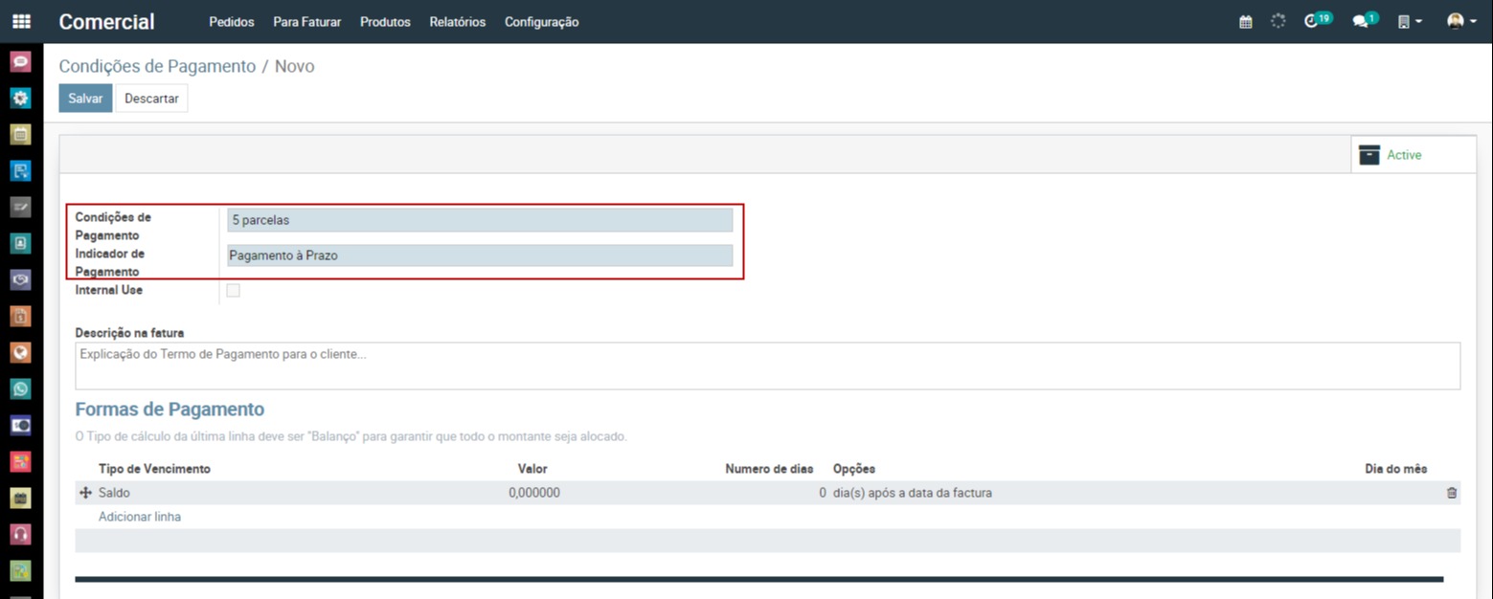1493x599 pixels.
Task: Delete the Saldo line with trash icon
Action: (x=1451, y=493)
